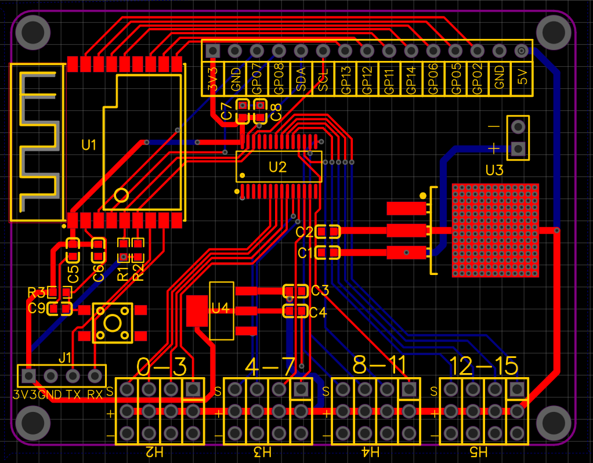Image resolution: width=593 pixels, height=463 pixels.
Task: Click the SDA pin label
Action: (x=301, y=79)
